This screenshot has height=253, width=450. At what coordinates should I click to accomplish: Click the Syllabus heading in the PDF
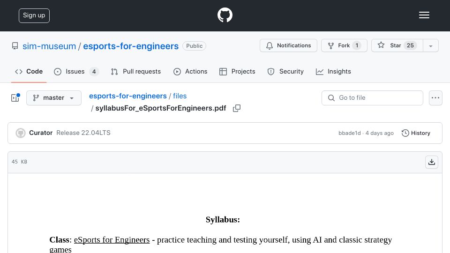[223, 220]
